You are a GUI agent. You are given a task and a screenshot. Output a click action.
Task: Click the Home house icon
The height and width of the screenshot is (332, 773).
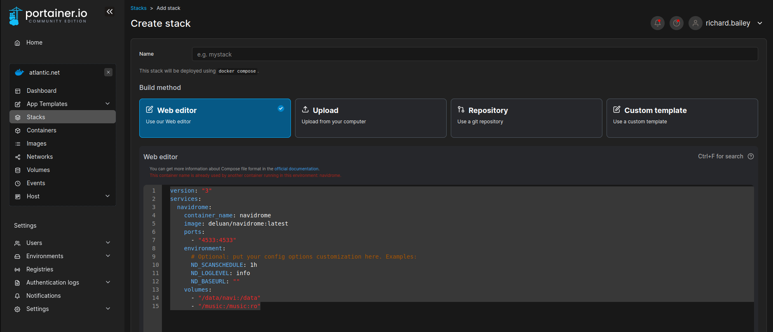(x=17, y=43)
